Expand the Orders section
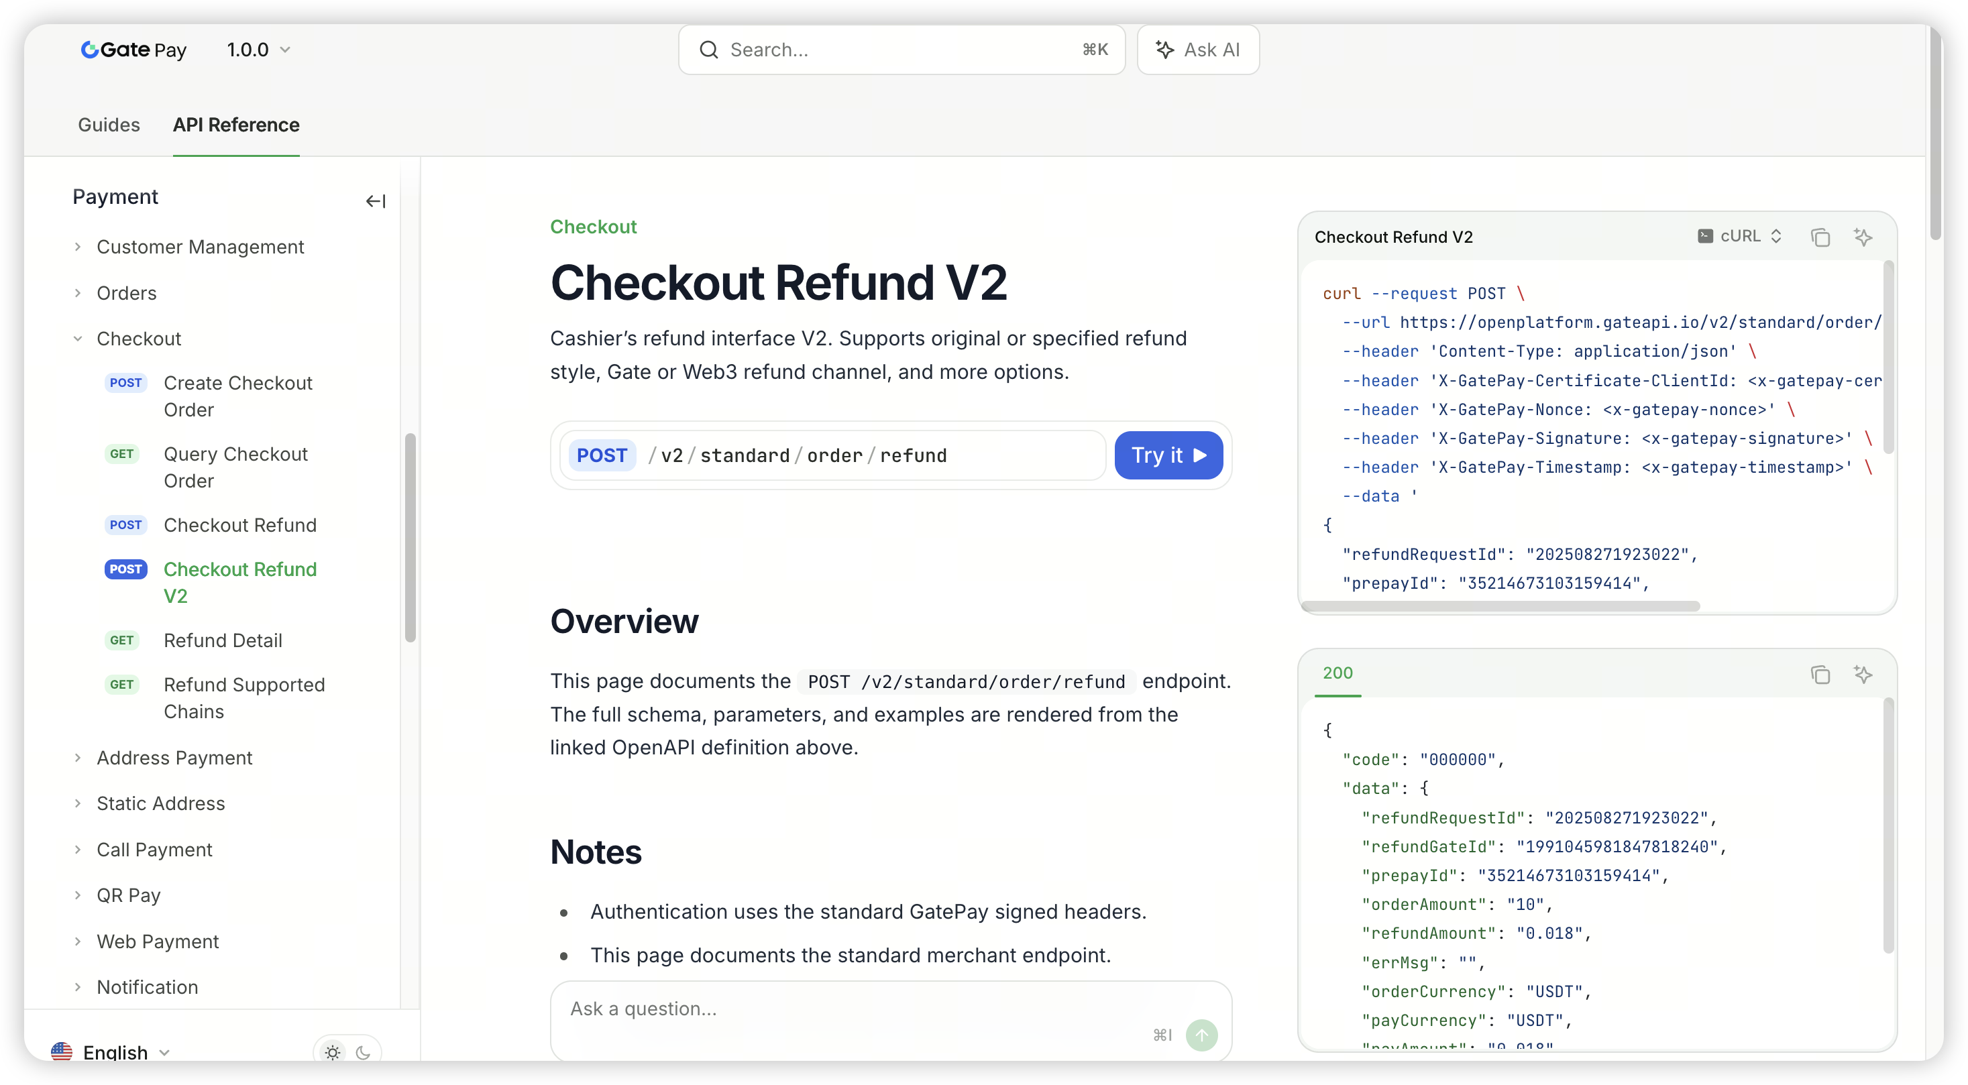 pos(126,292)
